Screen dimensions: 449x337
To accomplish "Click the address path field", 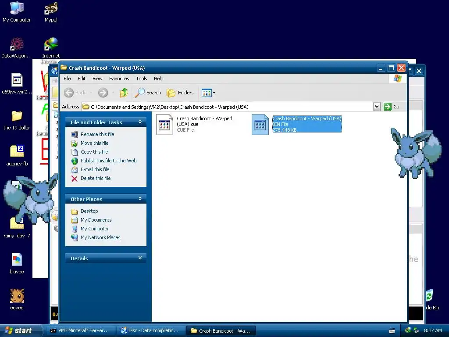I will click(227, 107).
